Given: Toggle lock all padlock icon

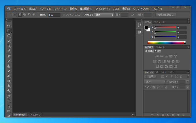Looking at the screenshot, I should point(166,87).
